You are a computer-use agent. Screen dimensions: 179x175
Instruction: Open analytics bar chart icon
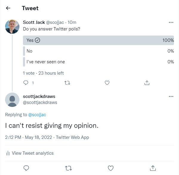[x=8, y=153]
